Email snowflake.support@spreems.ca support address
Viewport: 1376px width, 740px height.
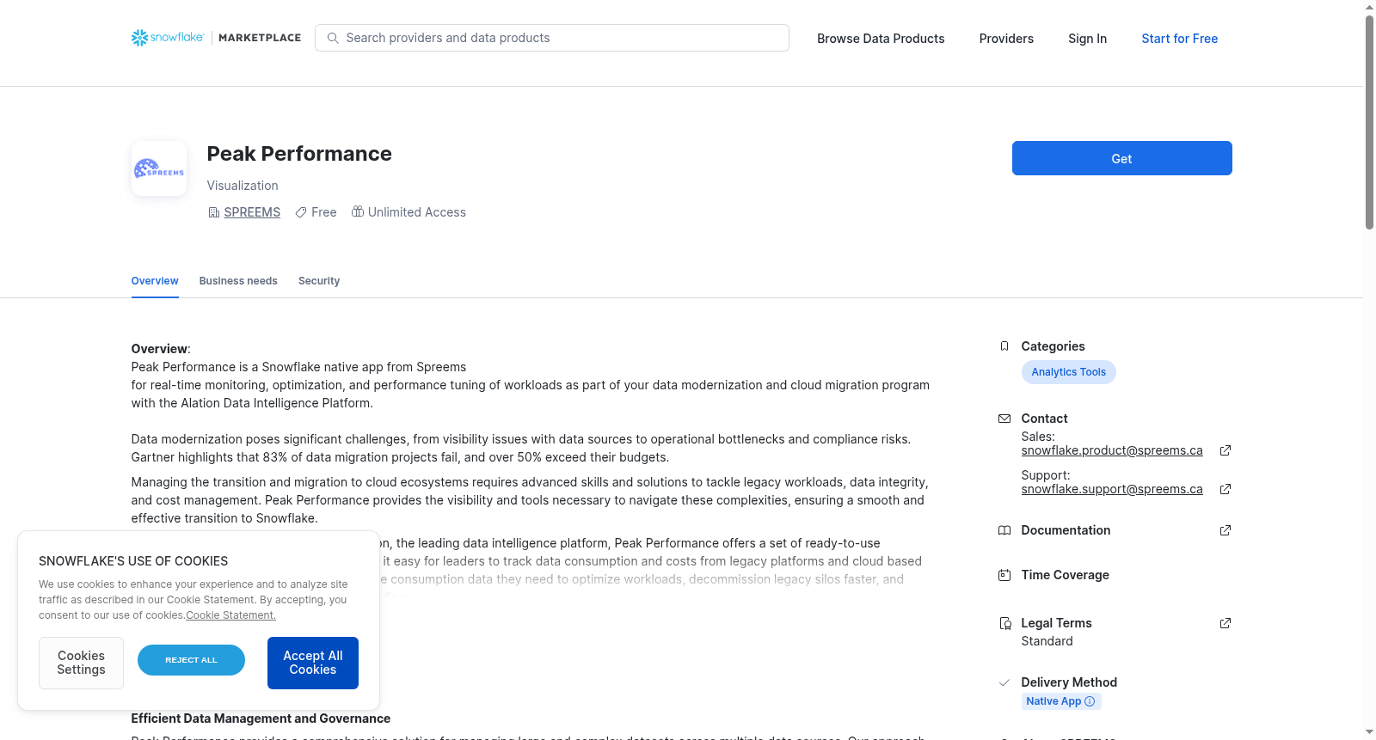[1112, 489]
